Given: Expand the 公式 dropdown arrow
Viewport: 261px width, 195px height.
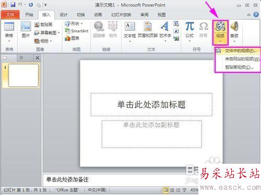Looking at the screenshot, I should pos(189,41).
